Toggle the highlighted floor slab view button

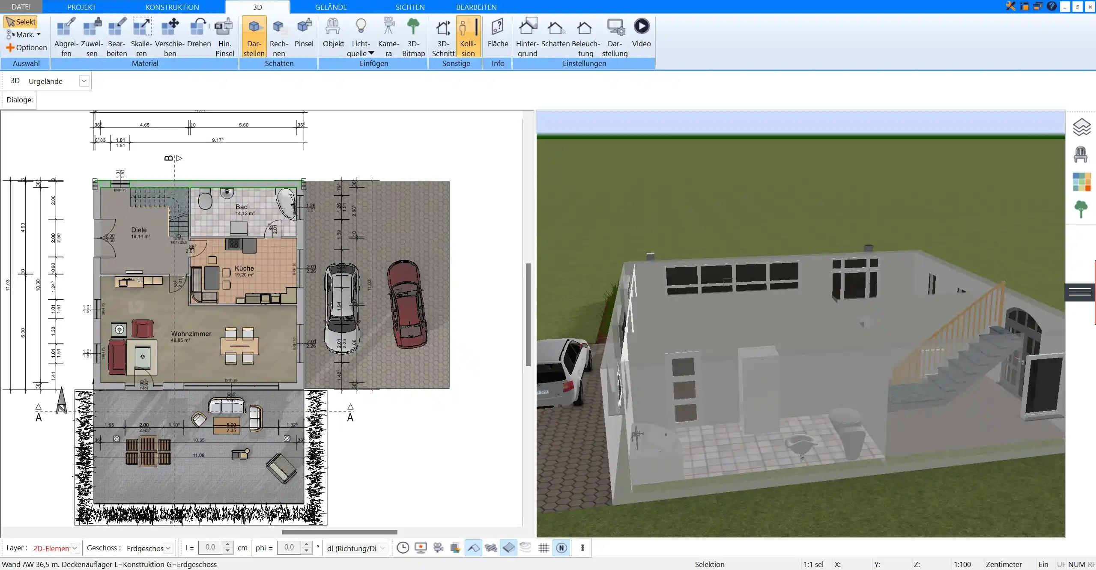tap(508, 548)
